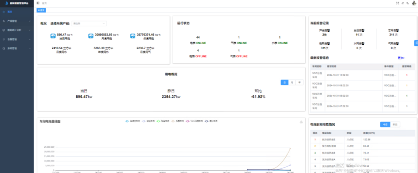
Task: Click the font size icon in header
Action: (403, 3)
